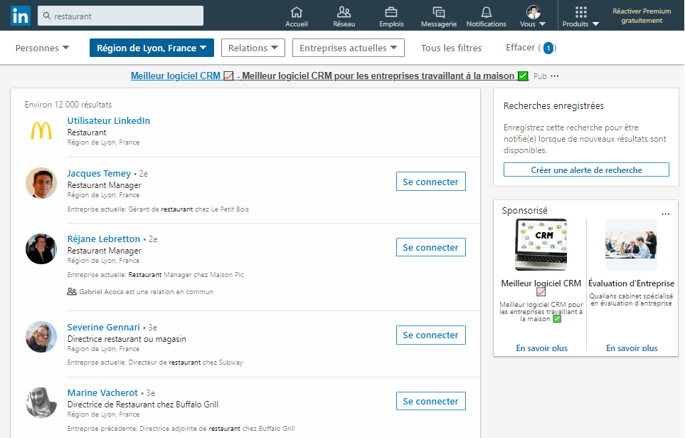Open the Accueil home icon

[x=297, y=12]
